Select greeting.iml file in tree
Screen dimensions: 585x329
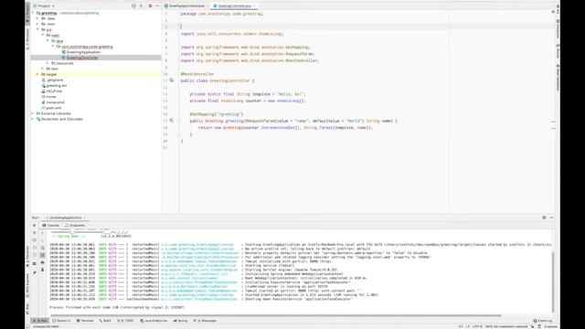pos(57,85)
